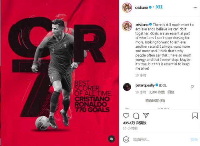This screenshot has height=146, width=200.
Task: Open the cristiano username in the header
Action: click(x=142, y=7)
